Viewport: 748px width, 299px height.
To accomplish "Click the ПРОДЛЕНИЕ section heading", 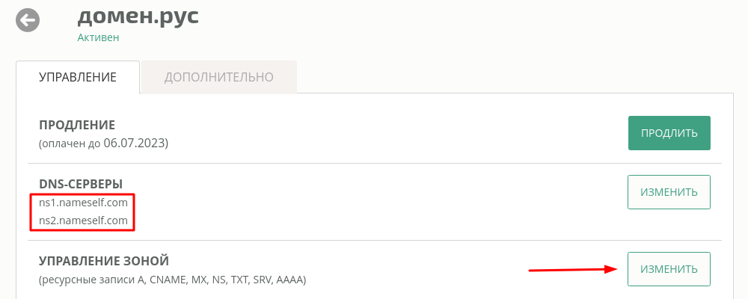I will [x=77, y=126].
